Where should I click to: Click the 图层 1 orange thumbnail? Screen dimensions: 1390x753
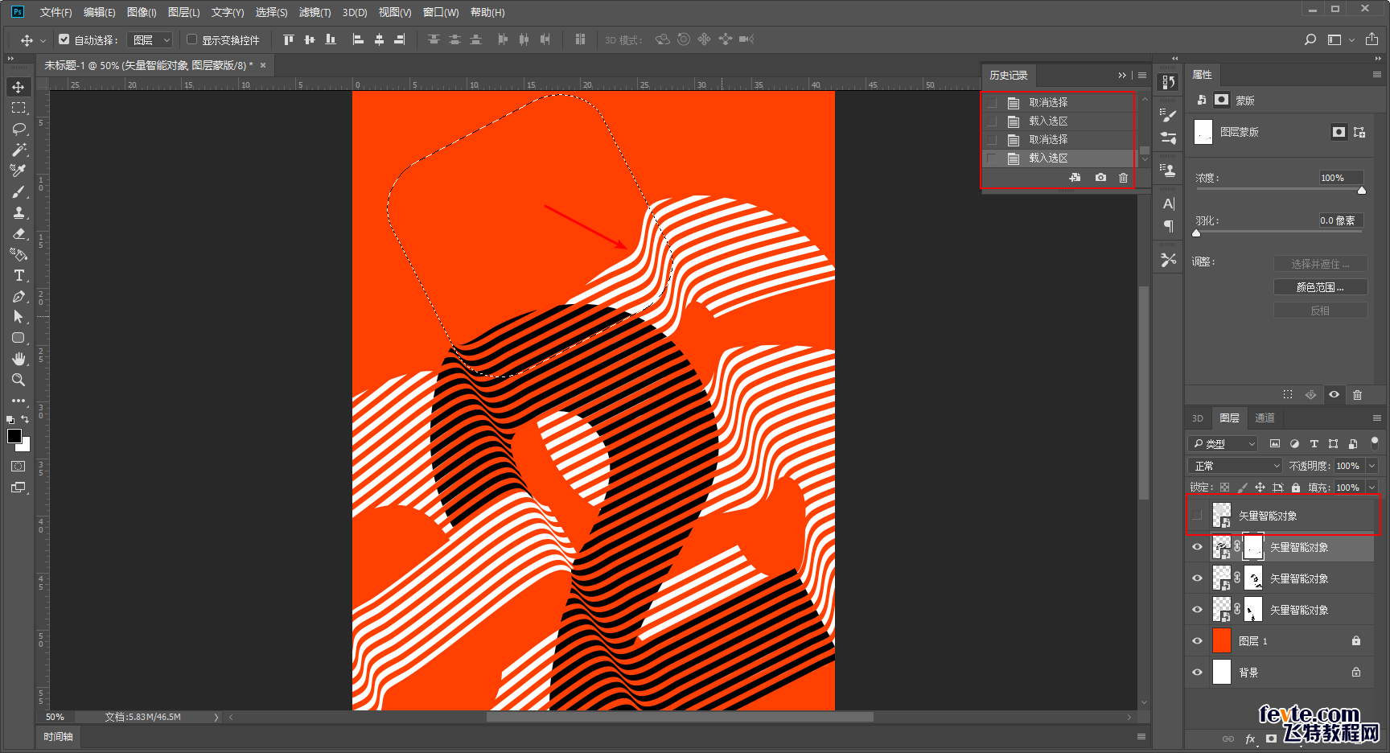click(x=1222, y=641)
